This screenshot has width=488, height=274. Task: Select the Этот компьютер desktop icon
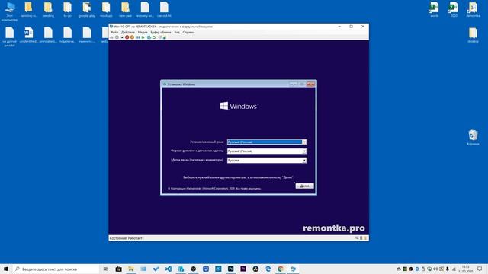(9, 11)
